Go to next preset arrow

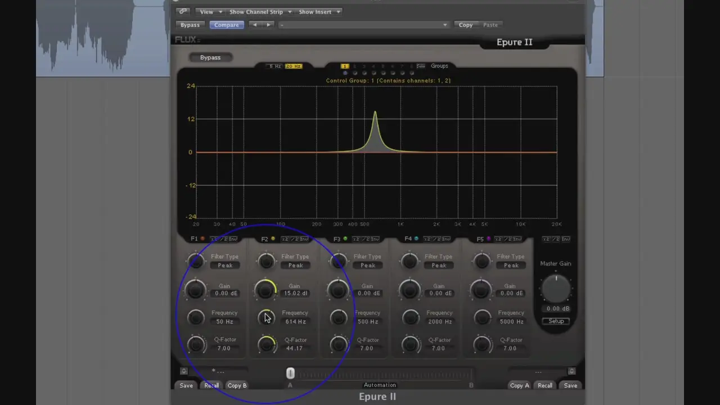[268, 25]
